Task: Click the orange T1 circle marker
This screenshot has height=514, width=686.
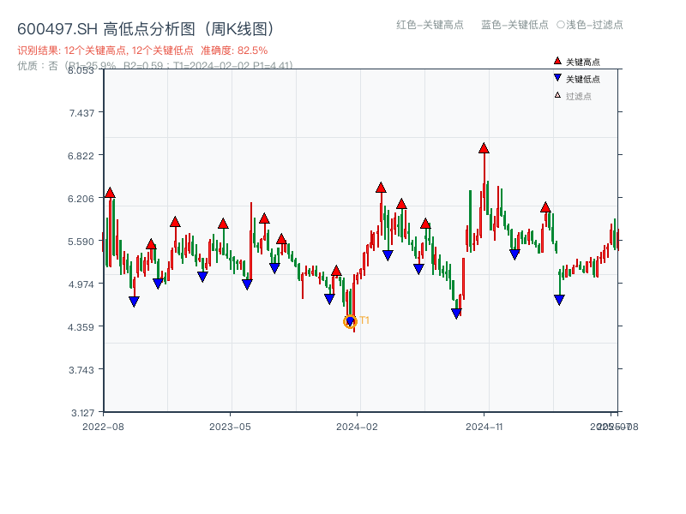Action: pos(350,322)
